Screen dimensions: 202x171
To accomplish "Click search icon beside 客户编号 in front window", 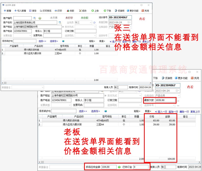I will pos(34,18).
